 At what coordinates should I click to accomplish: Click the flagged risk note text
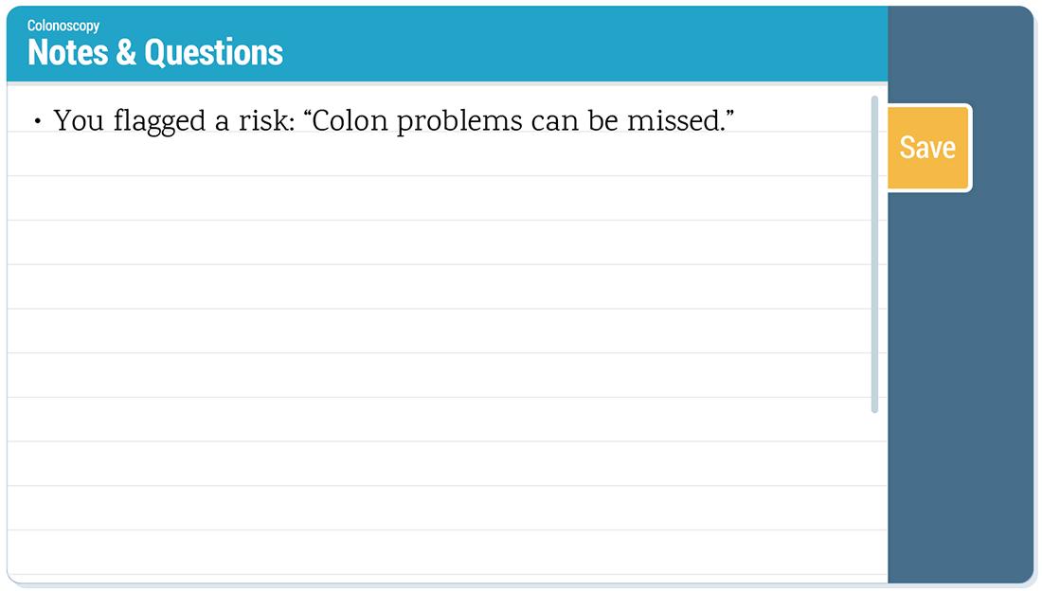(x=394, y=121)
